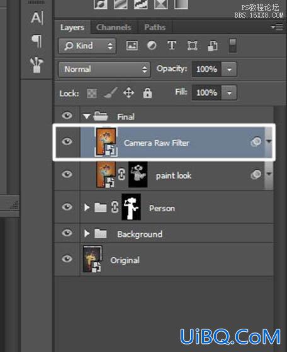Select the paint look layer mask thumbnail

pyautogui.click(x=138, y=175)
